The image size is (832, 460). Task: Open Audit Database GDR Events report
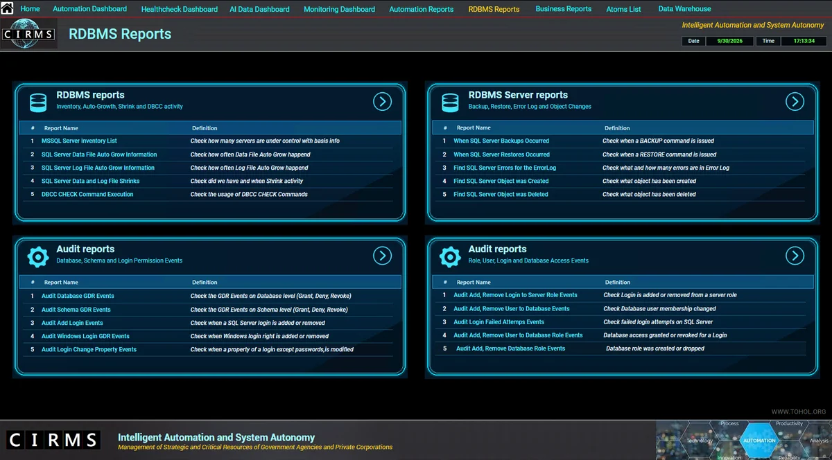click(78, 296)
